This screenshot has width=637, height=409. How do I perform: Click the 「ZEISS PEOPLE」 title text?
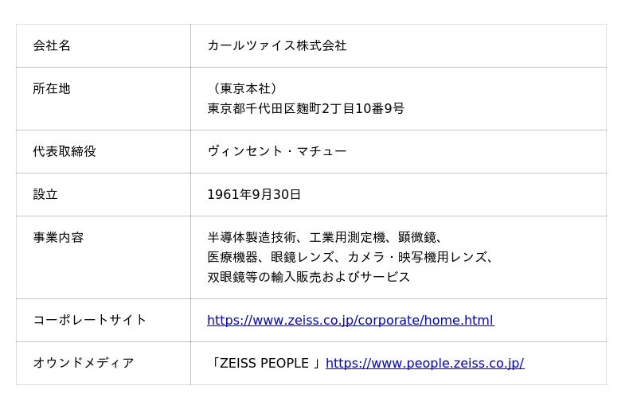(x=265, y=364)
